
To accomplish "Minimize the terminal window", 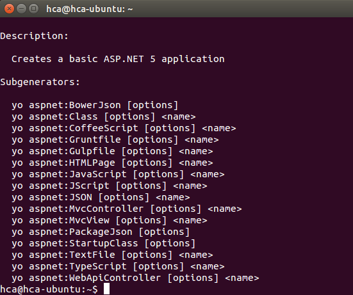I will pyautogui.click(x=21, y=9).
